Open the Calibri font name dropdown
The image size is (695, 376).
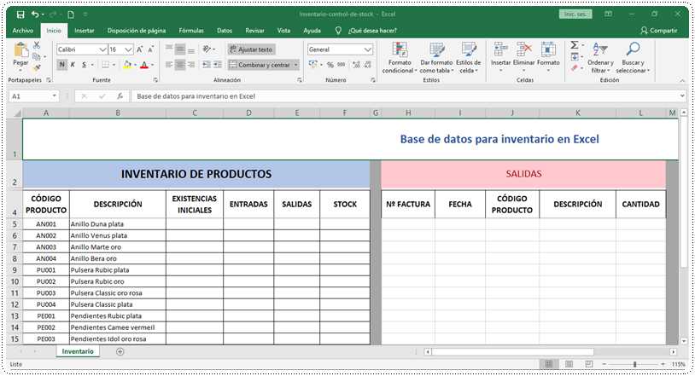click(x=103, y=49)
